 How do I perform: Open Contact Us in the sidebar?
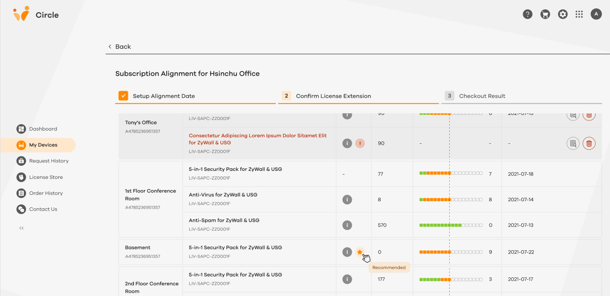pos(37,209)
